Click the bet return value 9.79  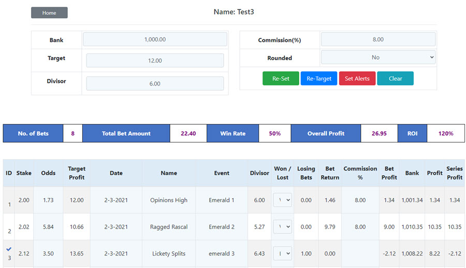click(330, 227)
